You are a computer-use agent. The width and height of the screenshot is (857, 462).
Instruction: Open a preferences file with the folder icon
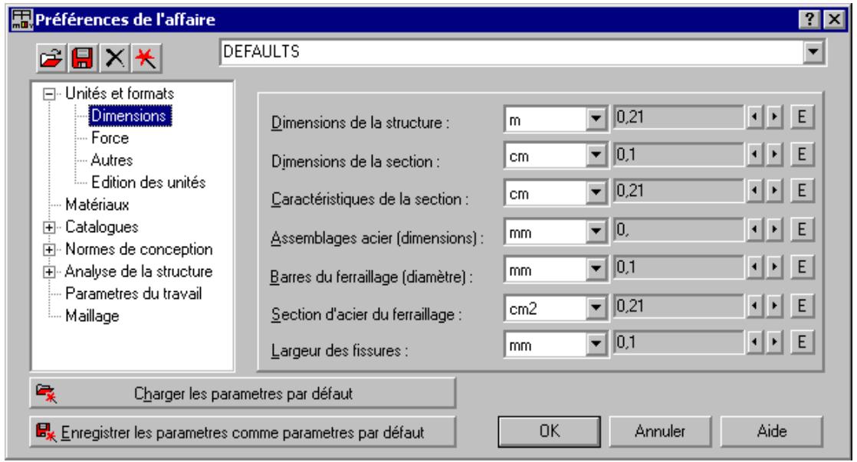(x=51, y=58)
